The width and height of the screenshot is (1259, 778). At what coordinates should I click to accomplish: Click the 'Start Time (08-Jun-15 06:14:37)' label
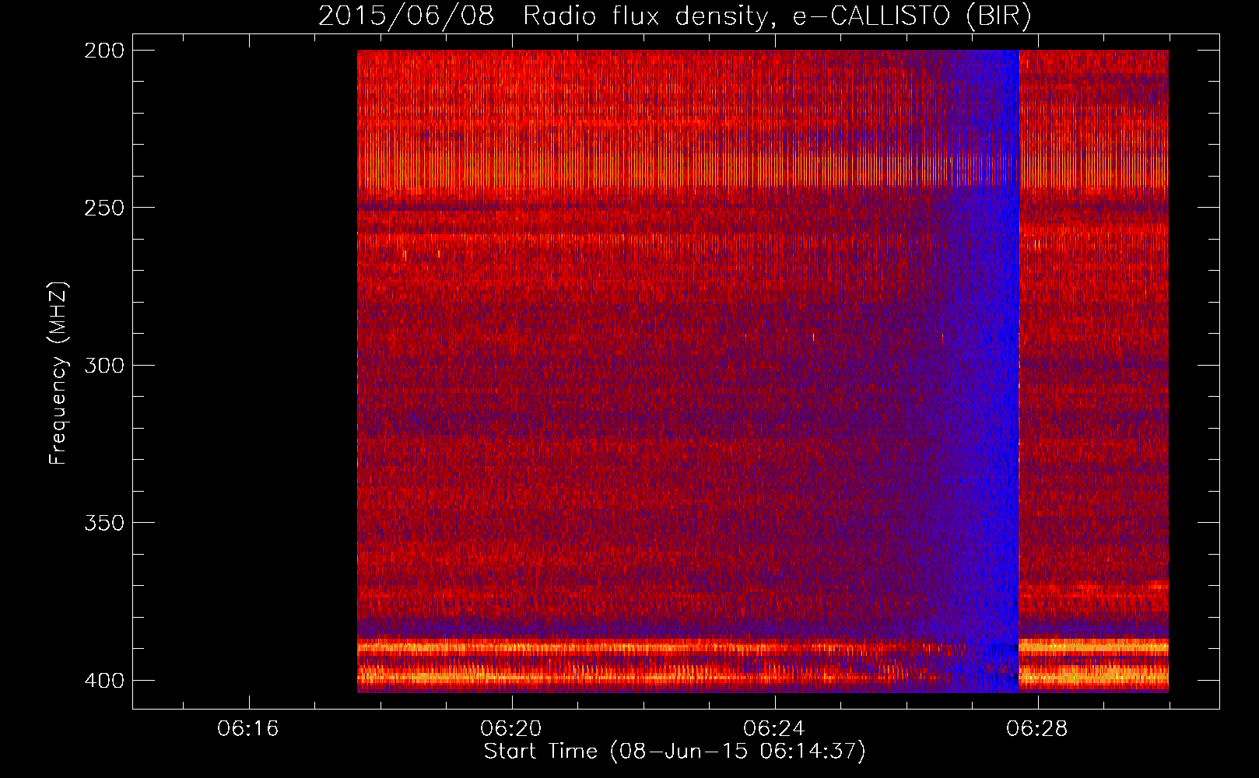[x=675, y=752]
